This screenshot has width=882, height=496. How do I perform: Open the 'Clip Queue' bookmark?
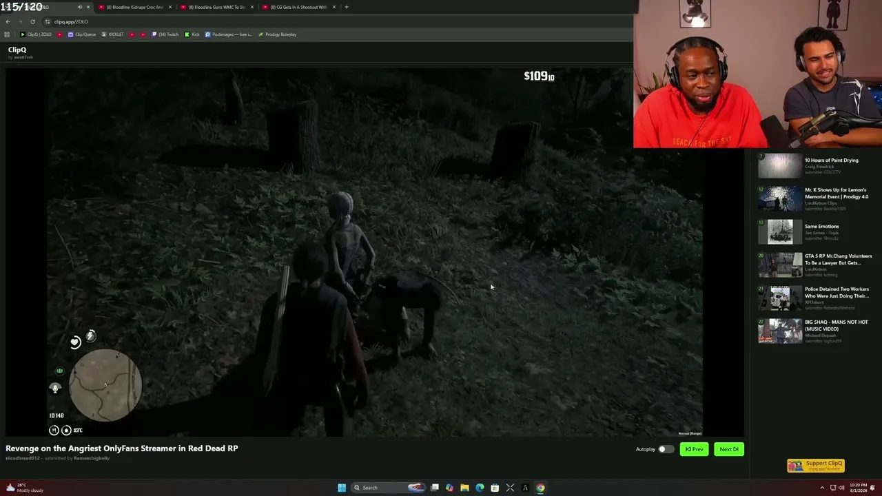point(82,34)
